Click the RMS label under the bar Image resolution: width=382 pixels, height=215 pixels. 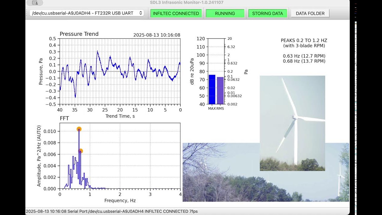click(x=220, y=108)
